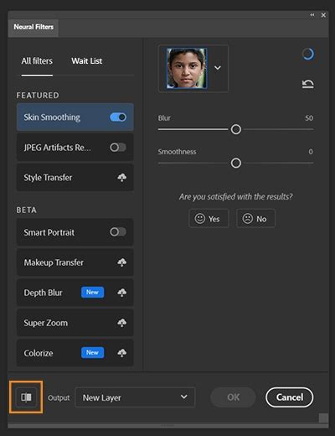Click Colorize cloud download icon
Image resolution: width=335 pixels, height=436 pixels.
click(x=121, y=353)
